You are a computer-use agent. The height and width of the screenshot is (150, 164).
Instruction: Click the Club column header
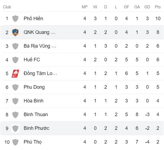click(7, 7)
